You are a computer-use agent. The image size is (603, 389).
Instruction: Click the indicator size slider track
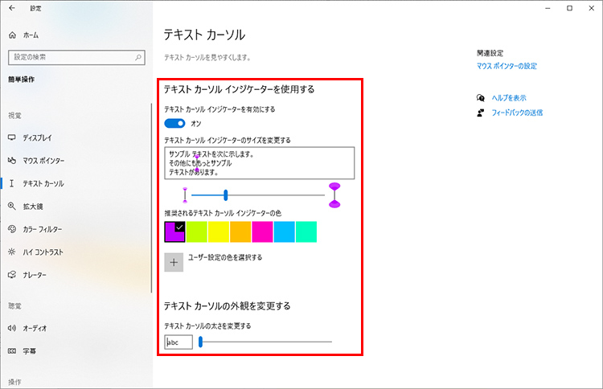pos(273,194)
